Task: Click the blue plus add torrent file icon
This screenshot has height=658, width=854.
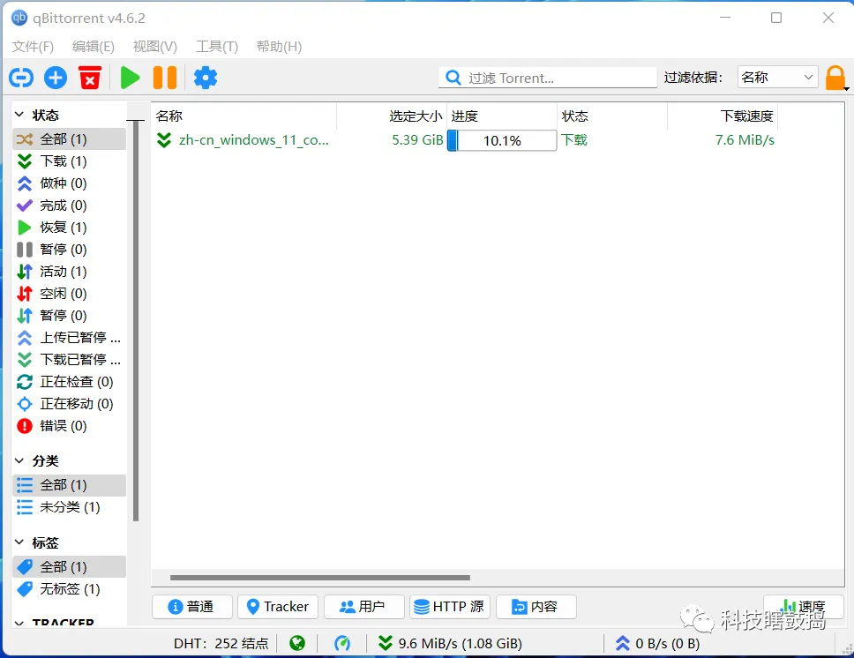Action: 56,78
